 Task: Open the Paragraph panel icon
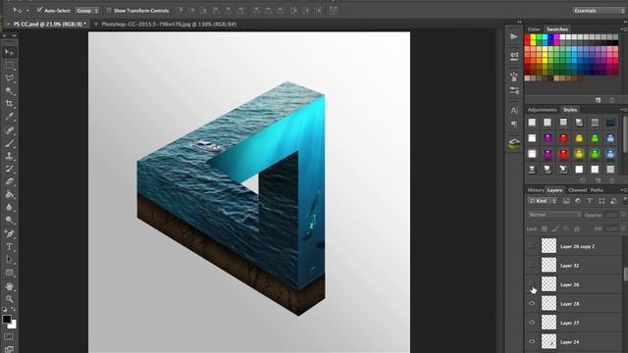[514, 125]
